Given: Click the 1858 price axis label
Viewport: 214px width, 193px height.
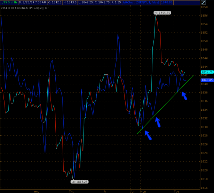Looking at the screenshot, I should [x=204, y=7].
